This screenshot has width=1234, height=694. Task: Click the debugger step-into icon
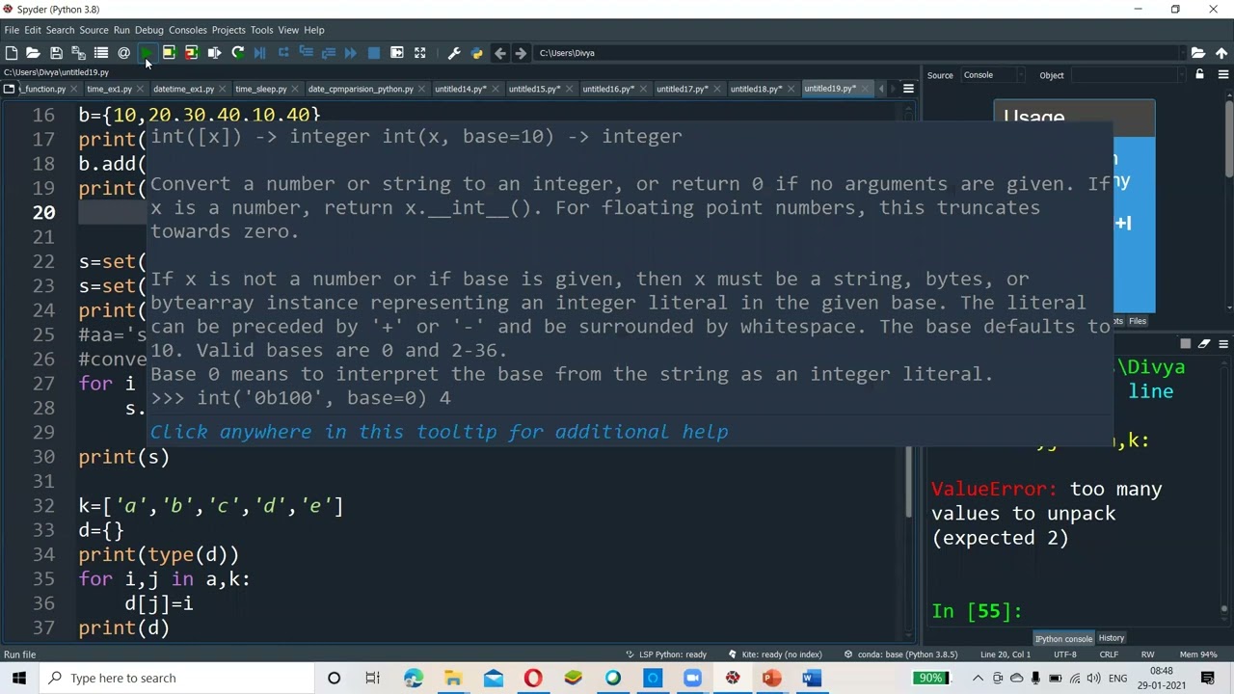306,53
